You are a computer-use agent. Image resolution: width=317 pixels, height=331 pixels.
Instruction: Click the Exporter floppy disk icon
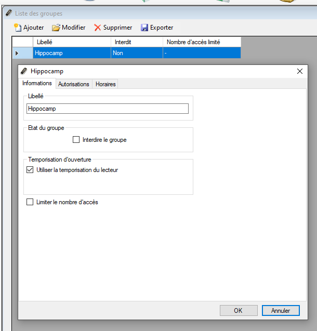145,28
